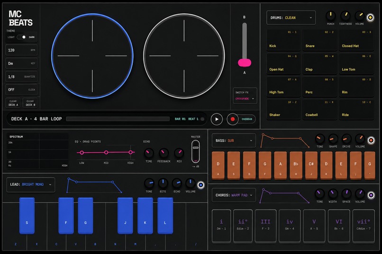Click the lead Volume knob
Image resolution: width=382 pixels, height=254 pixels.
(190, 184)
